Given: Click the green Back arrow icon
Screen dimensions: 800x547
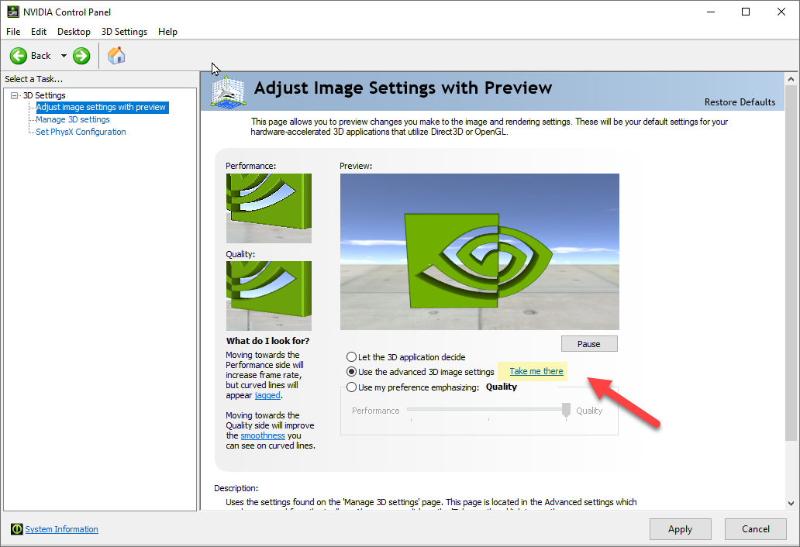Looking at the screenshot, I should click(x=19, y=56).
